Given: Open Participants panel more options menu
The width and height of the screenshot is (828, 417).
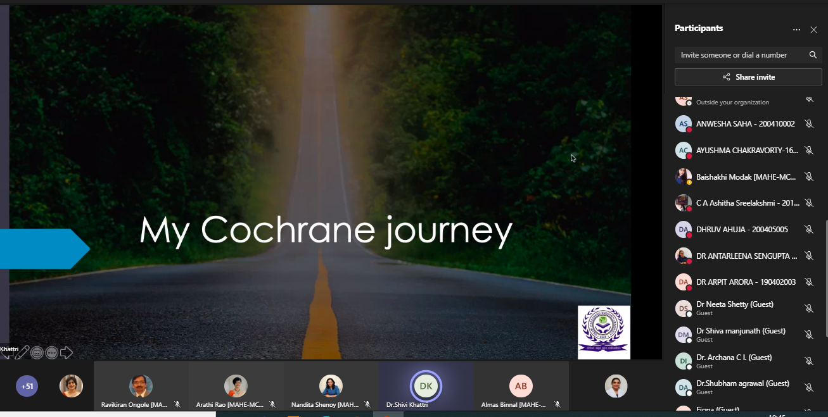Looking at the screenshot, I should [796, 29].
